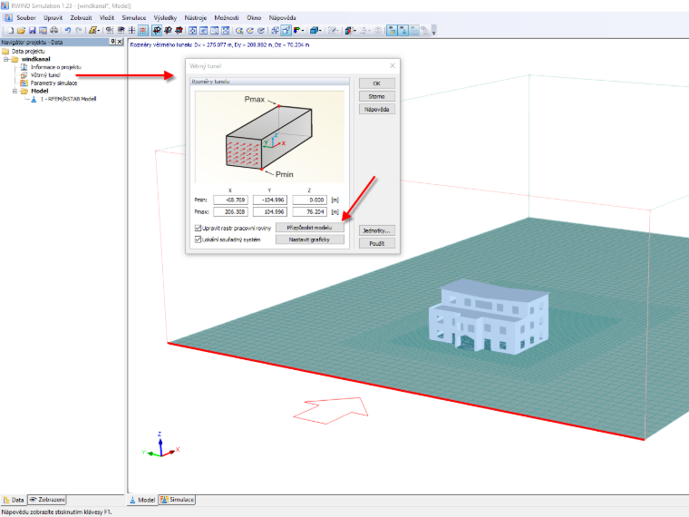Click the Přizpůsobit modelu button
This screenshot has width=689, height=517.
click(309, 228)
